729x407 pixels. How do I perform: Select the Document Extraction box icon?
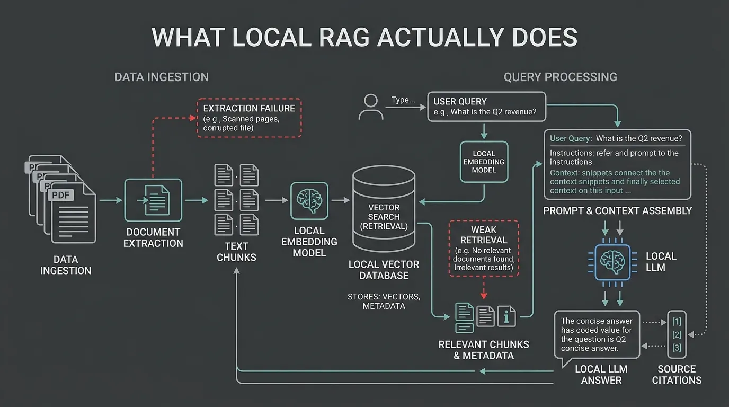click(153, 200)
